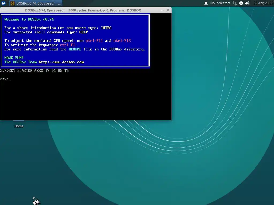Click the Home desktop icon label
This screenshot has width=274, height=205.
19,126
